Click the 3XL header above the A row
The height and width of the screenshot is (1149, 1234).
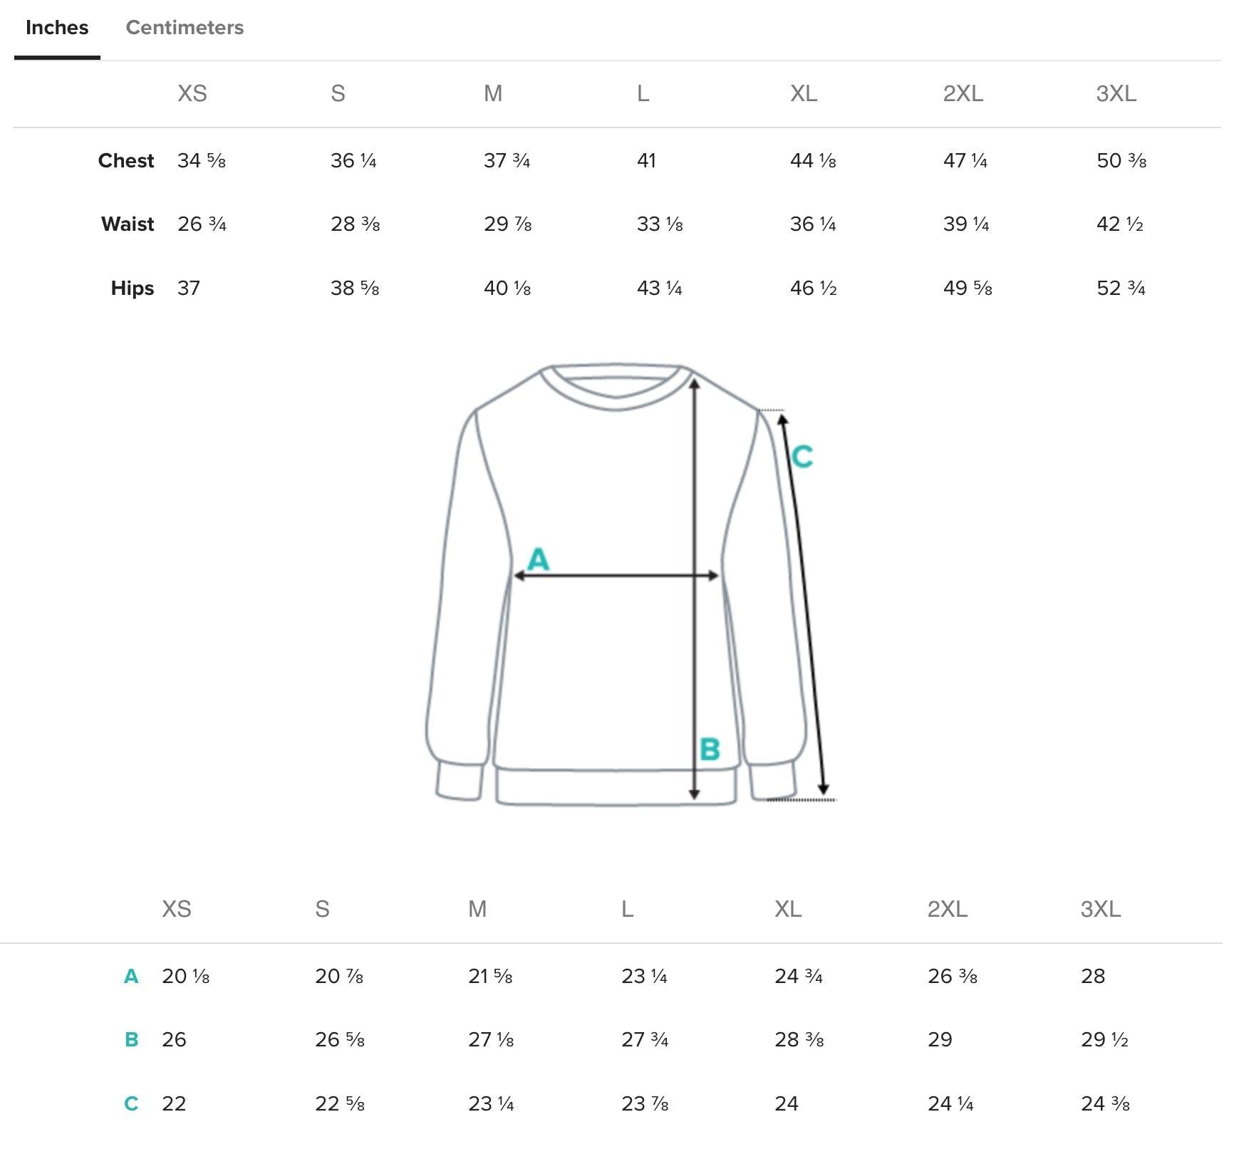1101,909
